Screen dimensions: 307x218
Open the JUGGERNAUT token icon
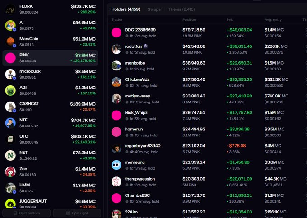pyautogui.click(x=10, y=204)
